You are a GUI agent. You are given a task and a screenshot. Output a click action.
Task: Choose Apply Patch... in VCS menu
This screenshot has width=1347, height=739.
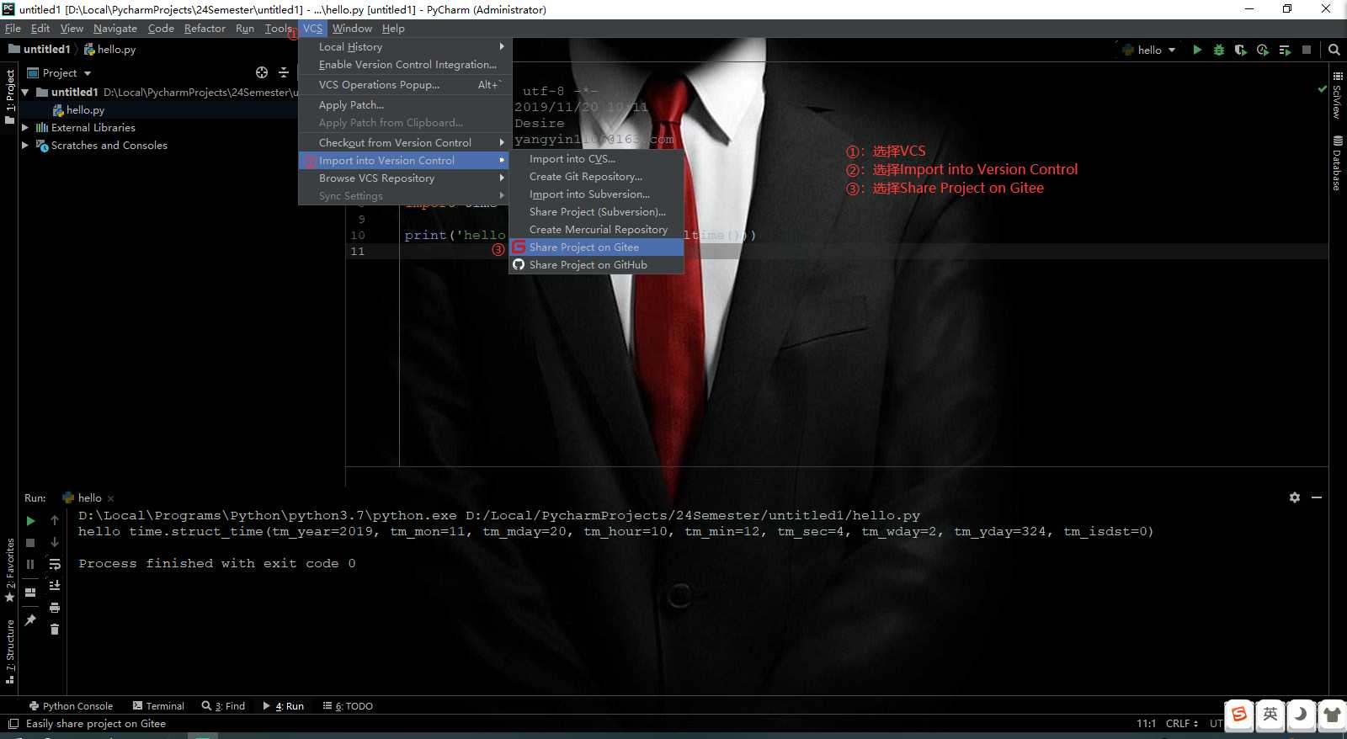point(403,105)
